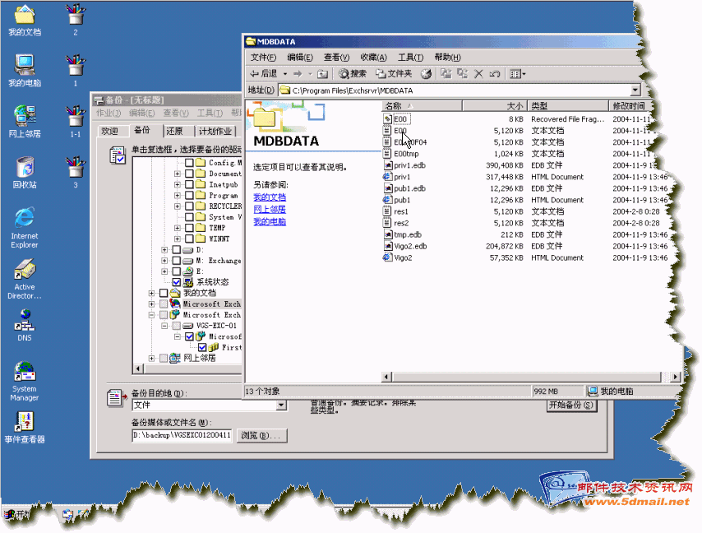
Task: Toggle the System State (系统状态) checkbox
Action: 177,282
